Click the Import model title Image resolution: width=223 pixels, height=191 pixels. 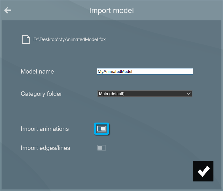[x=111, y=11]
